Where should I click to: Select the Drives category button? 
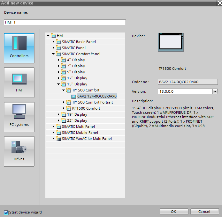coord(19,151)
